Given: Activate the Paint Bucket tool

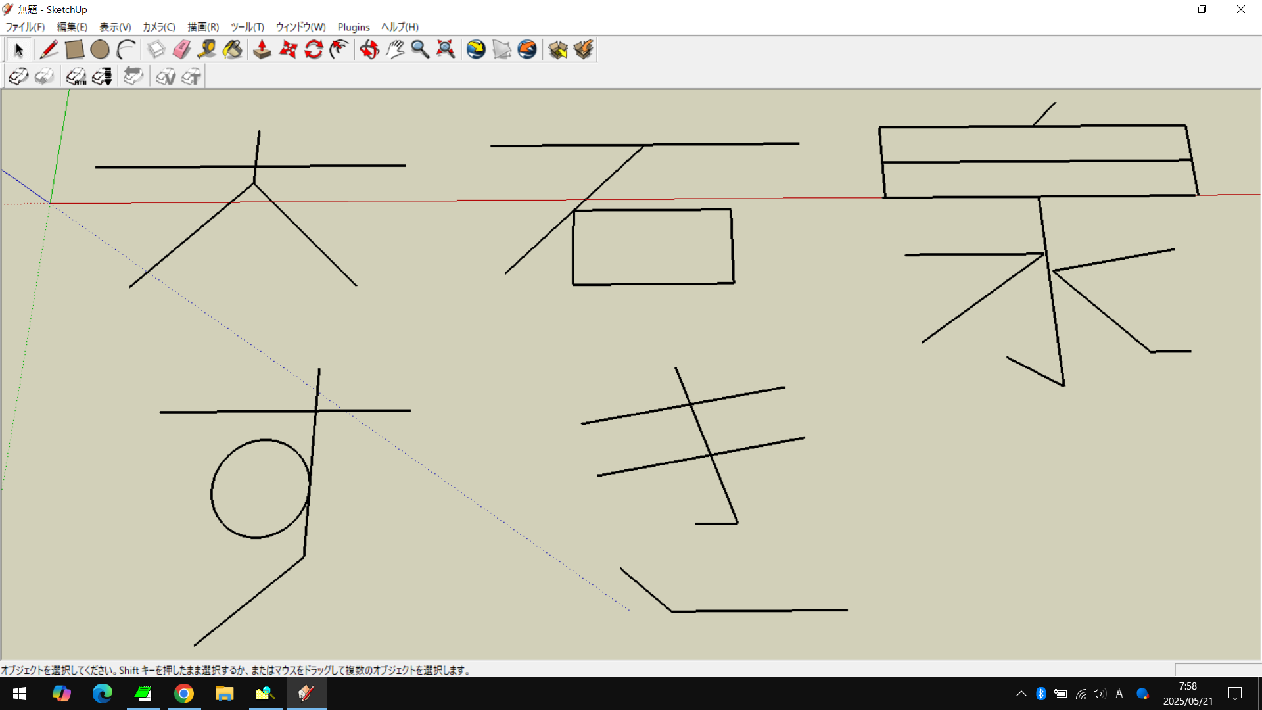Looking at the screenshot, I should (x=233, y=50).
